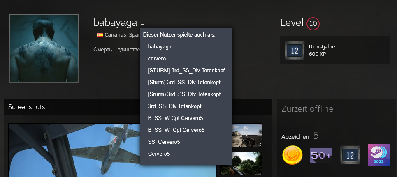Screen dimensions: 397x177
Task: Select the 12 years badge under Abzeichen
Action: (x=350, y=155)
